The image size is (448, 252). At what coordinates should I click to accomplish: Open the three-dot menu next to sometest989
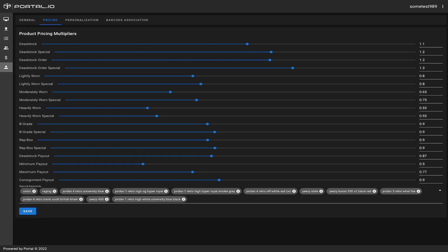tap(443, 6)
